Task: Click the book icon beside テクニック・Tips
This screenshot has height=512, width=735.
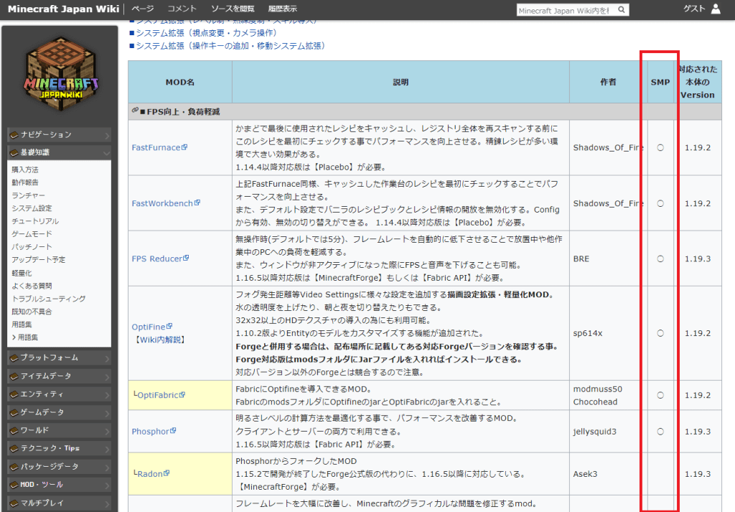Action: pos(14,449)
